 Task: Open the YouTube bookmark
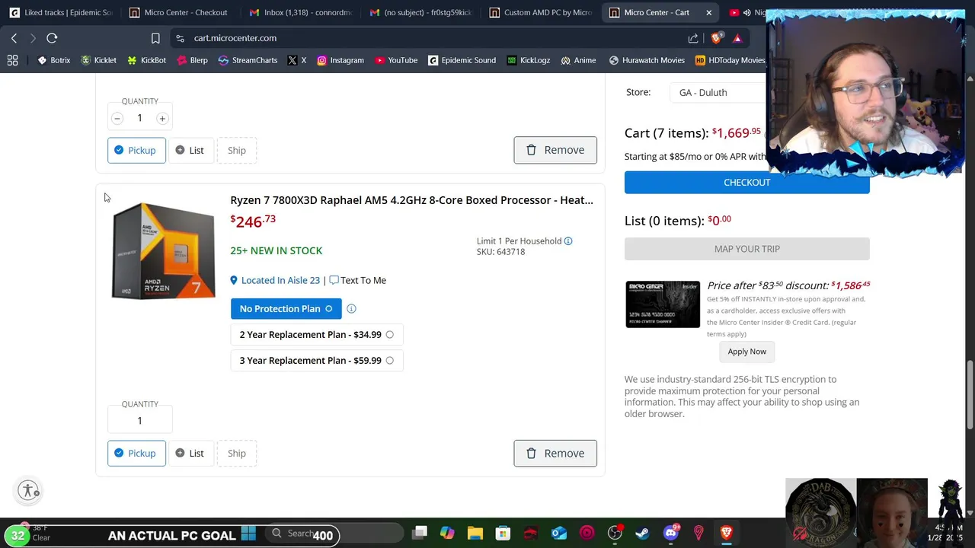click(x=396, y=60)
